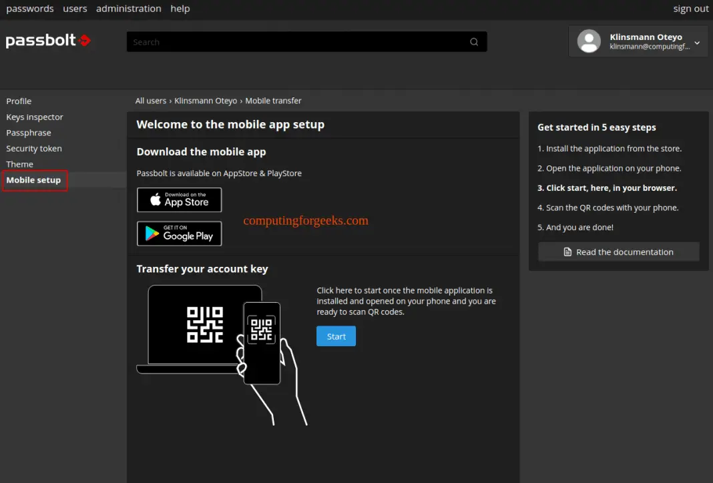Open the Google Play download badge
Image resolution: width=713 pixels, height=483 pixels.
179,233
